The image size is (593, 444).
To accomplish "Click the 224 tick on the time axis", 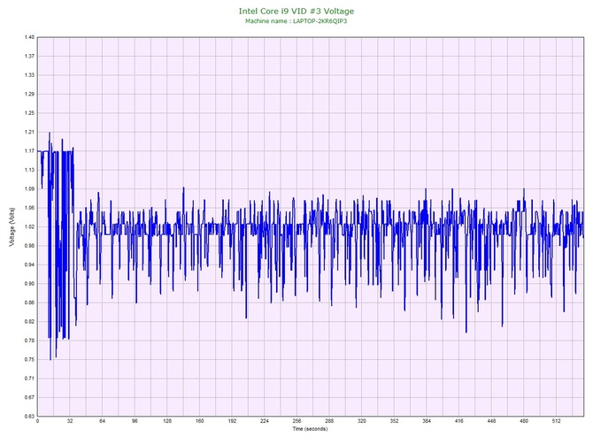I will click(x=265, y=421).
